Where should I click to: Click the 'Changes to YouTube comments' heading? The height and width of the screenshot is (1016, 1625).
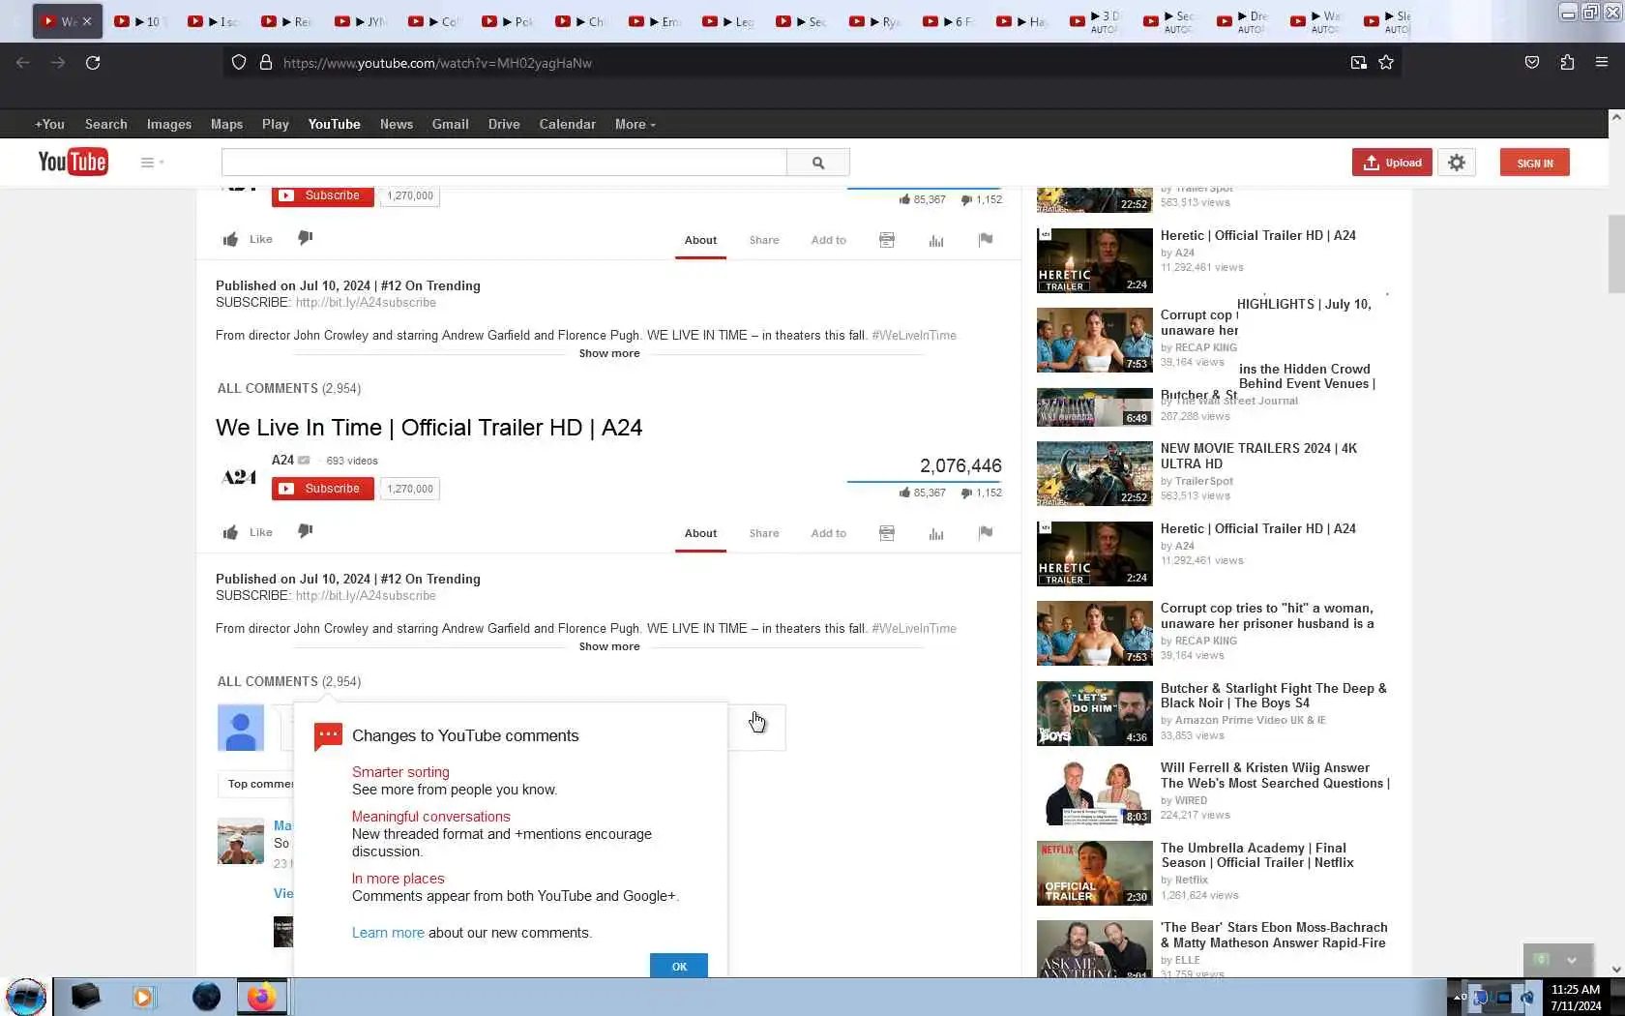(465, 735)
